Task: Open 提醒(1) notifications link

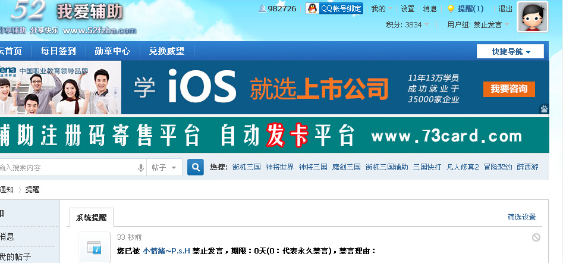Action: tap(470, 9)
